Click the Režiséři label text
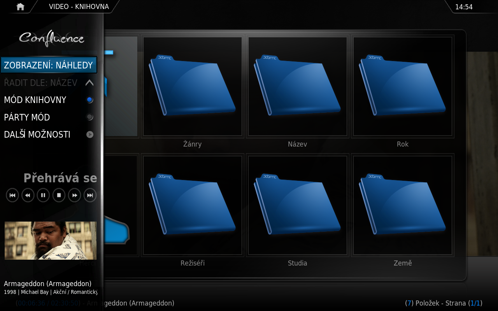This screenshot has height=311, width=498. [193, 263]
